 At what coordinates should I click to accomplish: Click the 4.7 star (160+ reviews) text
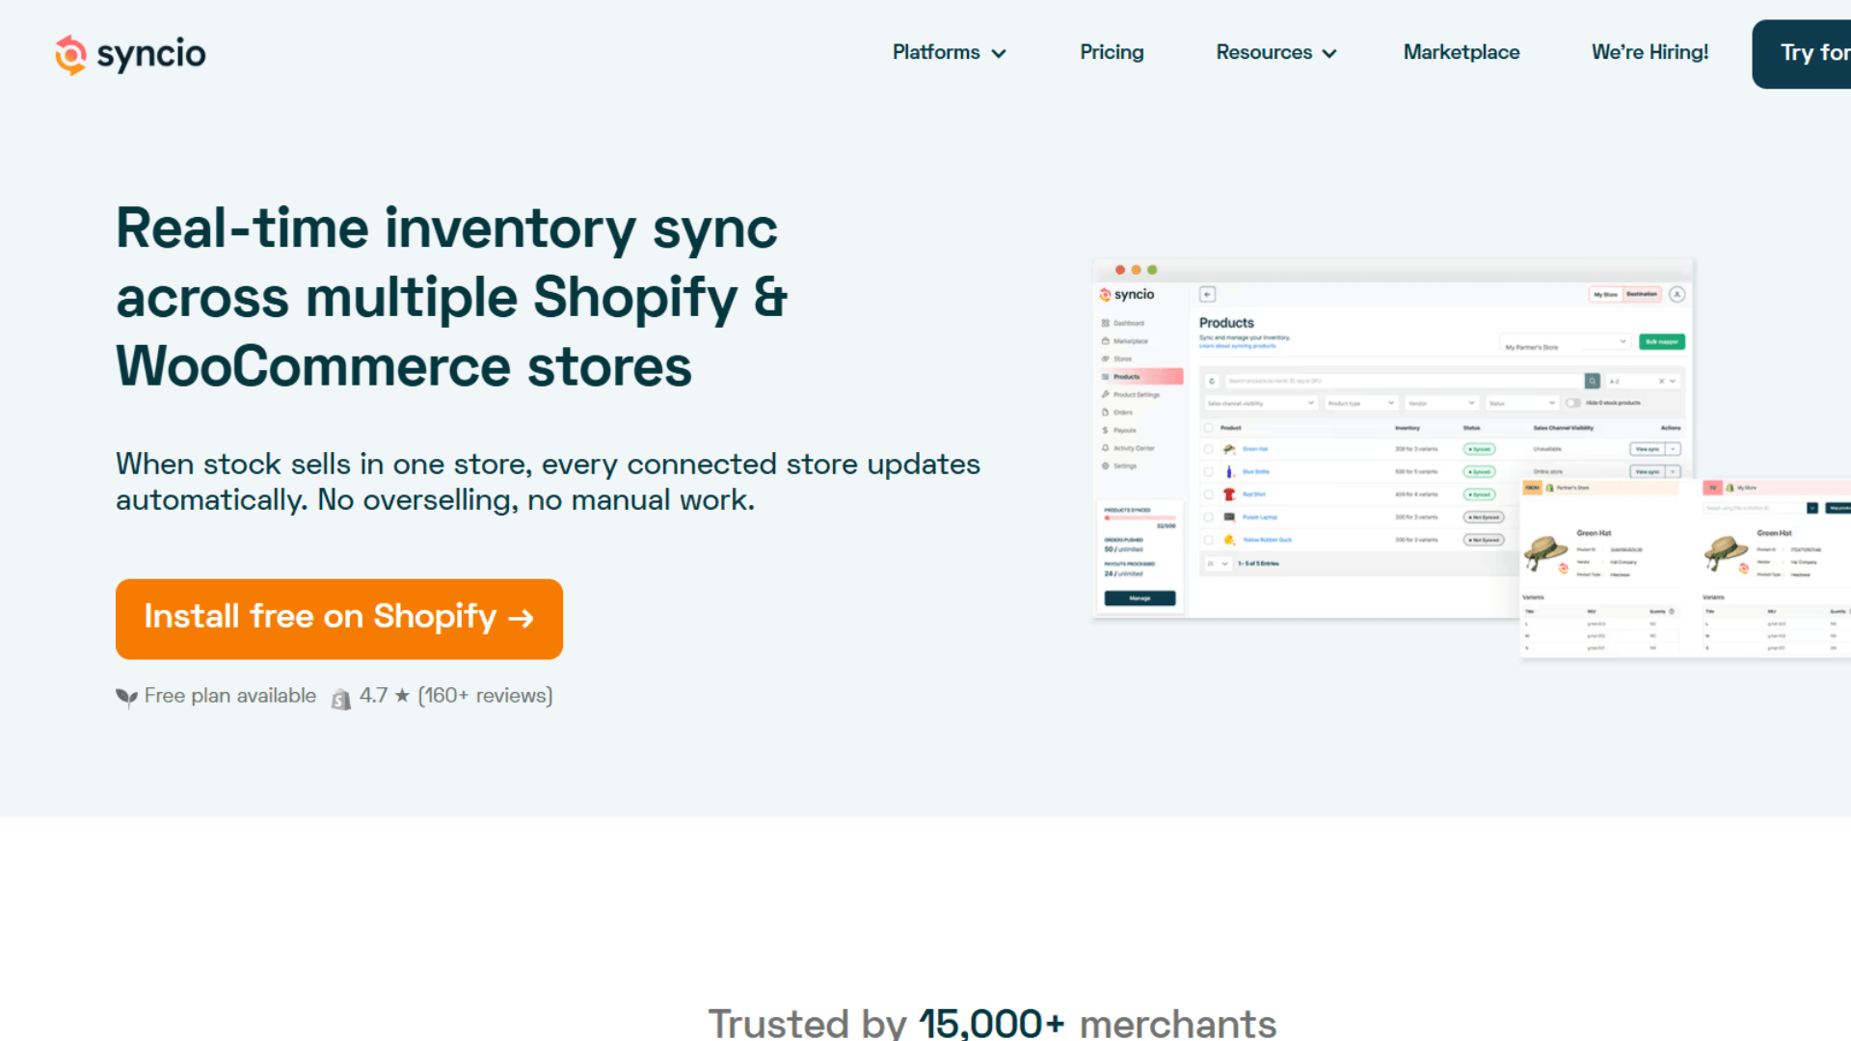[456, 696]
